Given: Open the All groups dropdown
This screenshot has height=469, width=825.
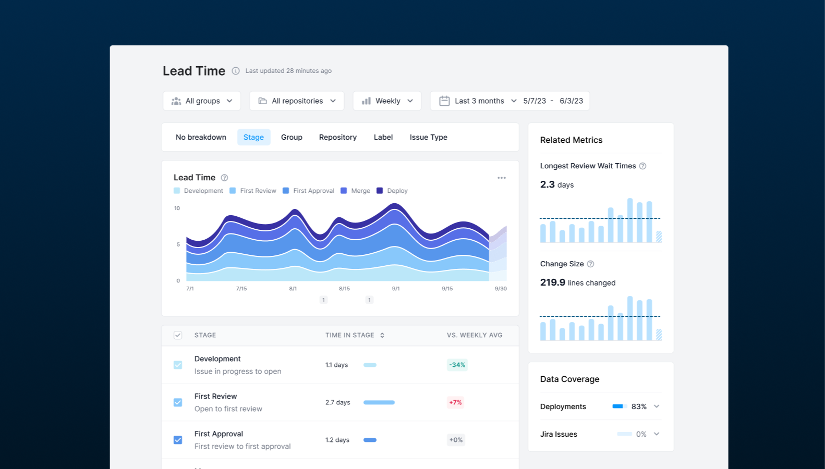Looking at the screenshot, I should 202,101.
